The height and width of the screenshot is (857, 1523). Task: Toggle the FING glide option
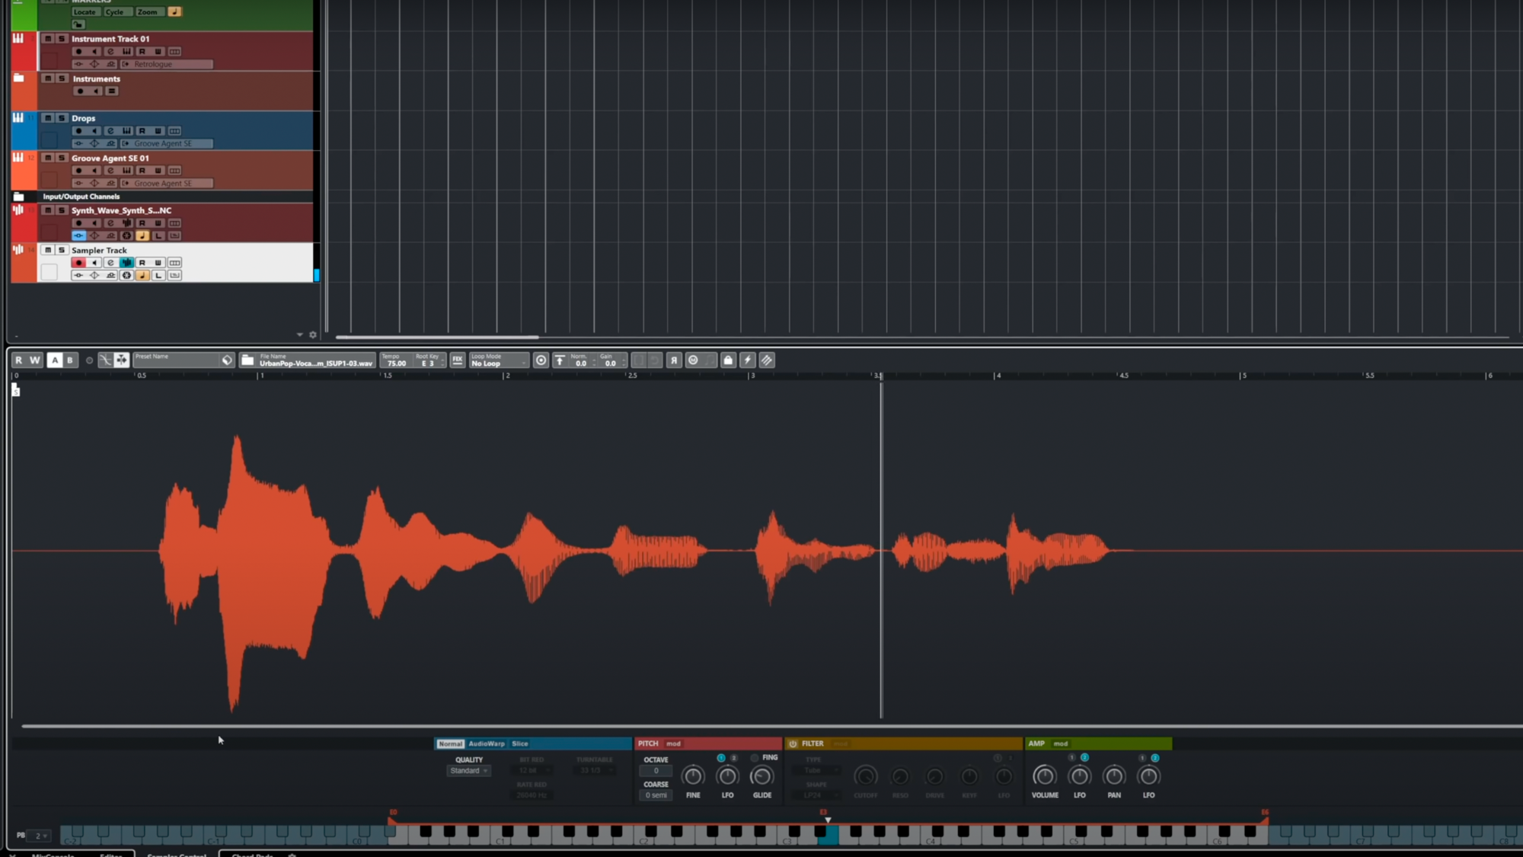point(755,758)
